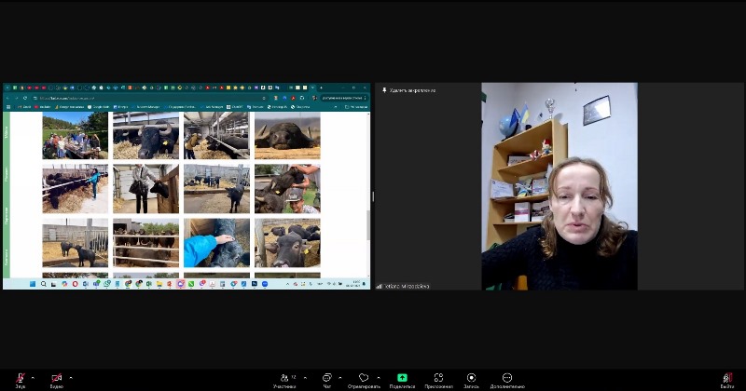Open the picnic table group photo thumbnail
This screenshot has width=746, height=391.
point(76,135)
